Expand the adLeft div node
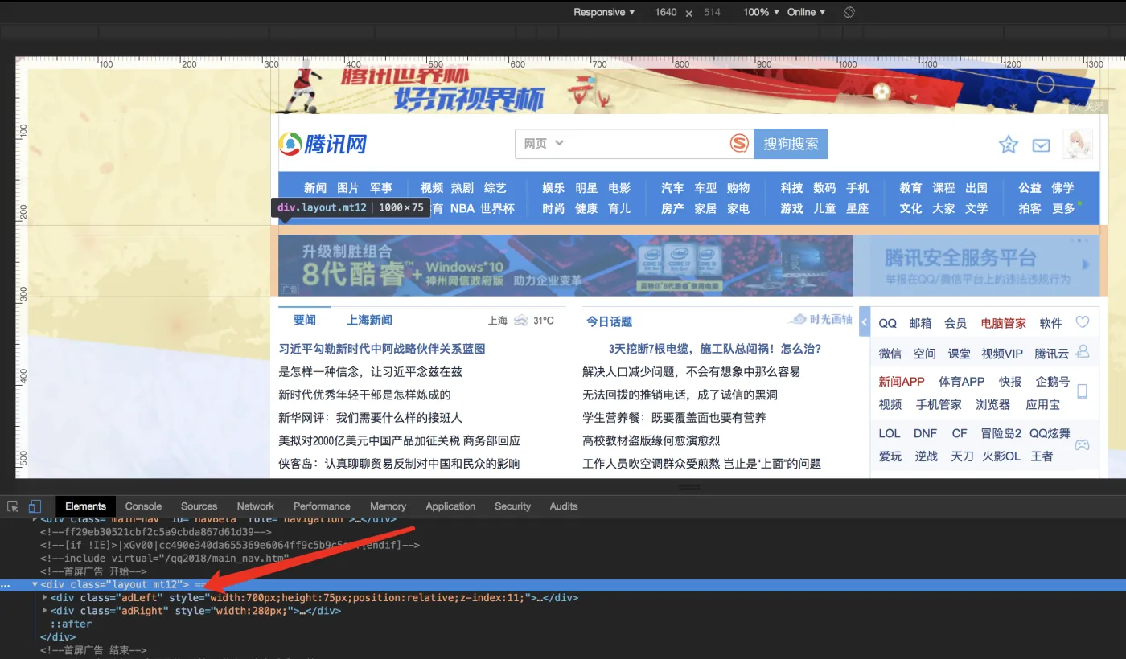This screenshot has height=659, width=1126. [x=45, y=598]
